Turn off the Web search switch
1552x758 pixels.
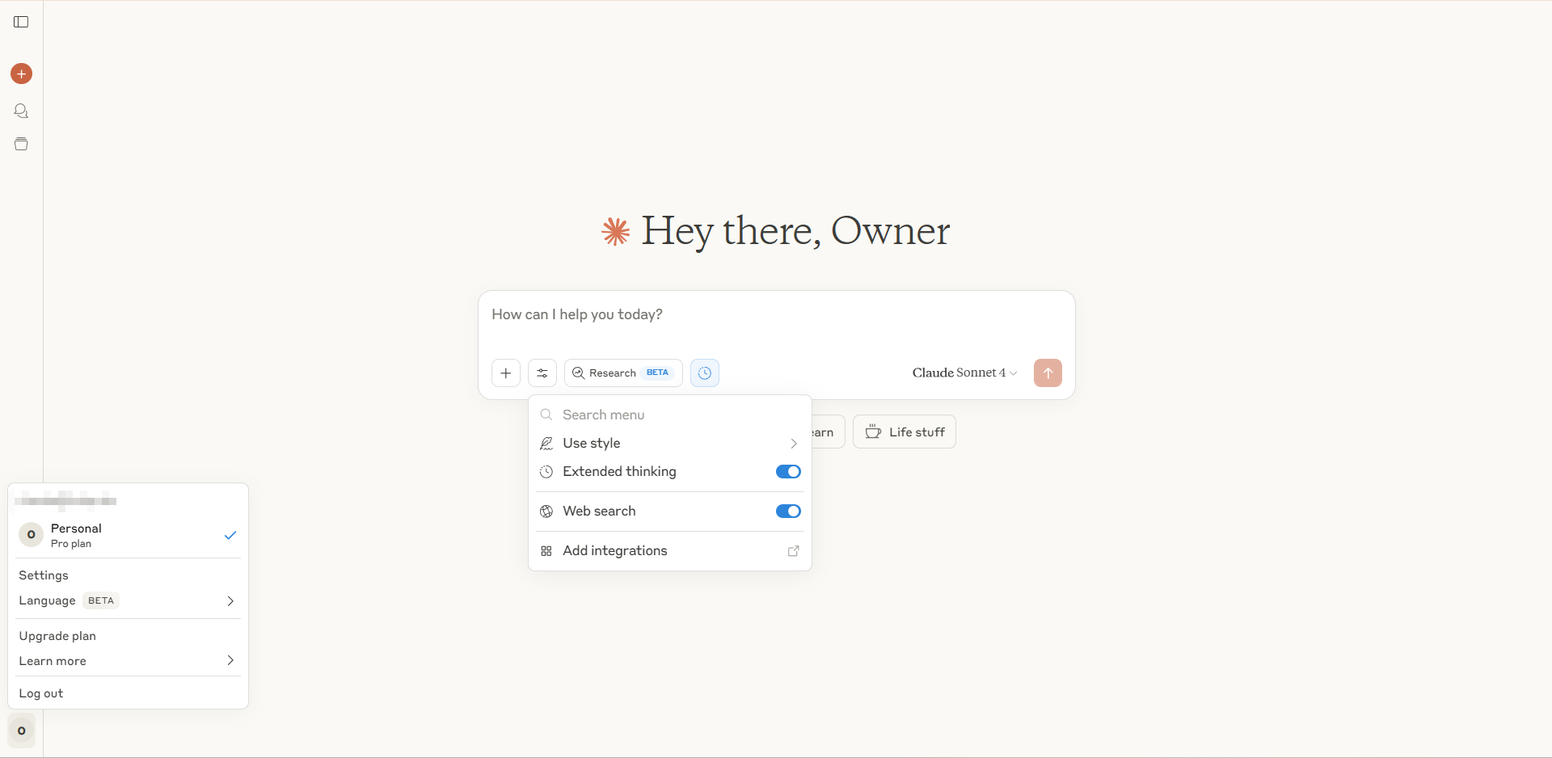coord(788,511)
